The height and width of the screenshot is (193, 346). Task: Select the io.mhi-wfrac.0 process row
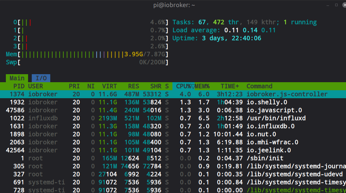point(173,142)
